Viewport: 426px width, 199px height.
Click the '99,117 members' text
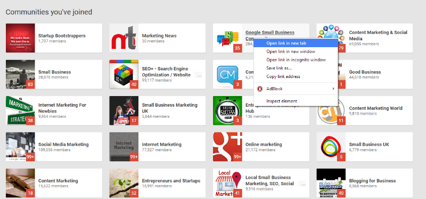point(157,81)
